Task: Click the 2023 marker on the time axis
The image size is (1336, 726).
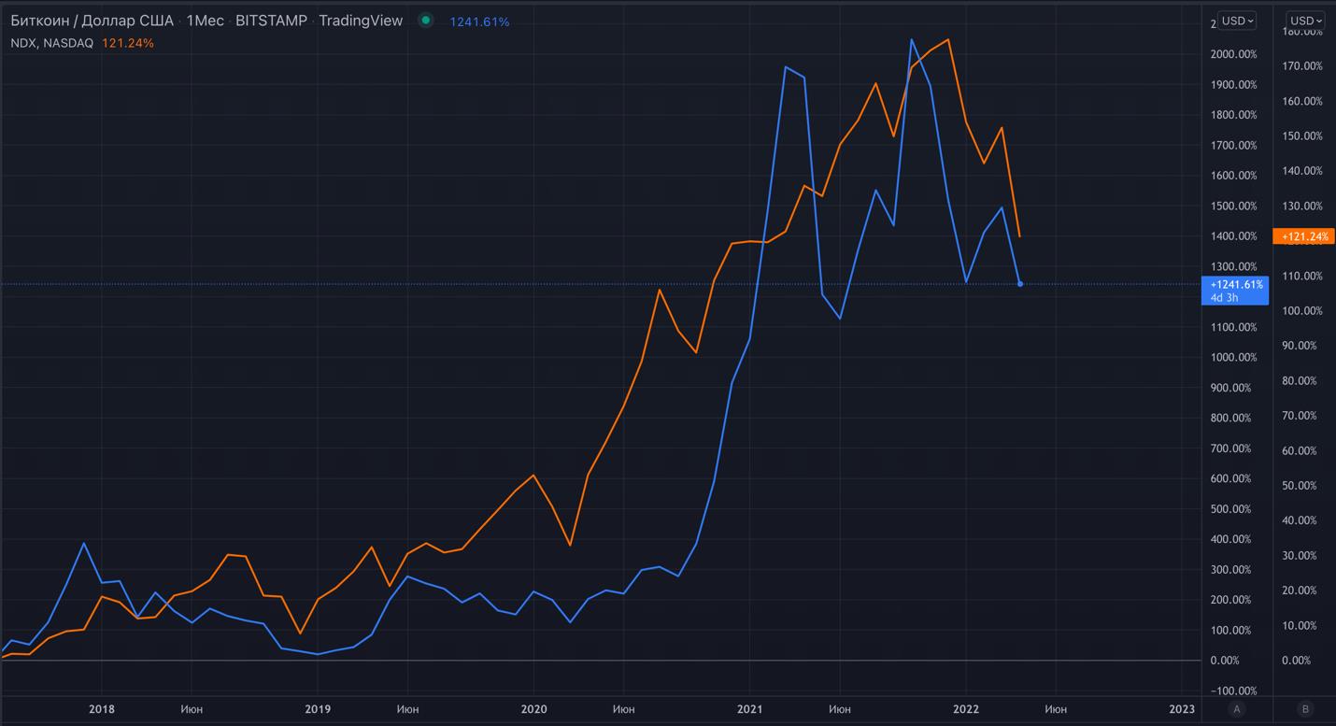Action: pyautogui.click(x=1182, y=709)
